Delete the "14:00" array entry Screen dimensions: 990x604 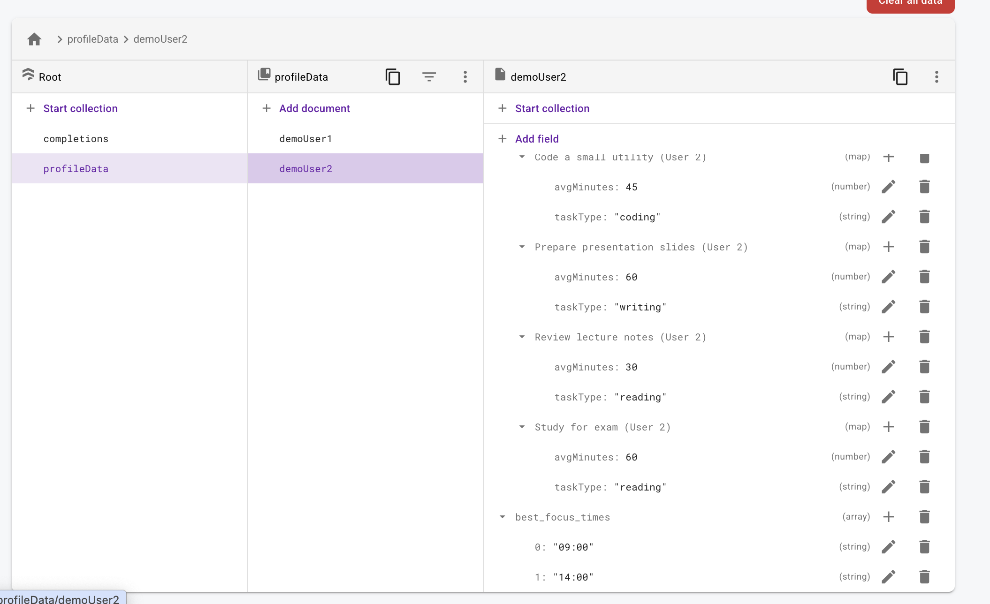coord(924,577)
